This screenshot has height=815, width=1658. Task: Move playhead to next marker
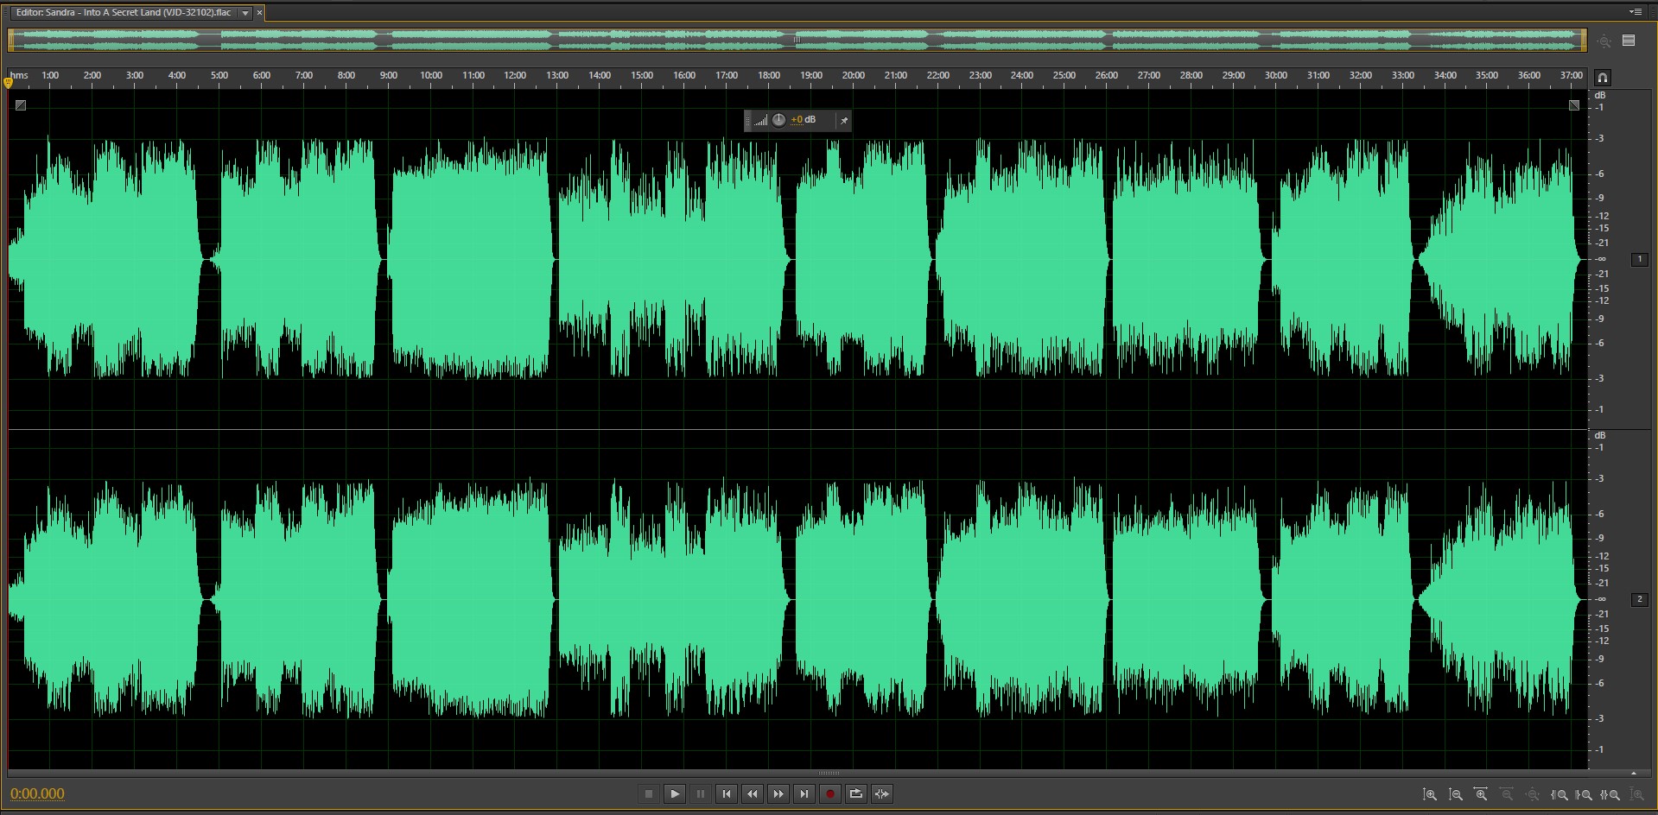coord(804,794)
